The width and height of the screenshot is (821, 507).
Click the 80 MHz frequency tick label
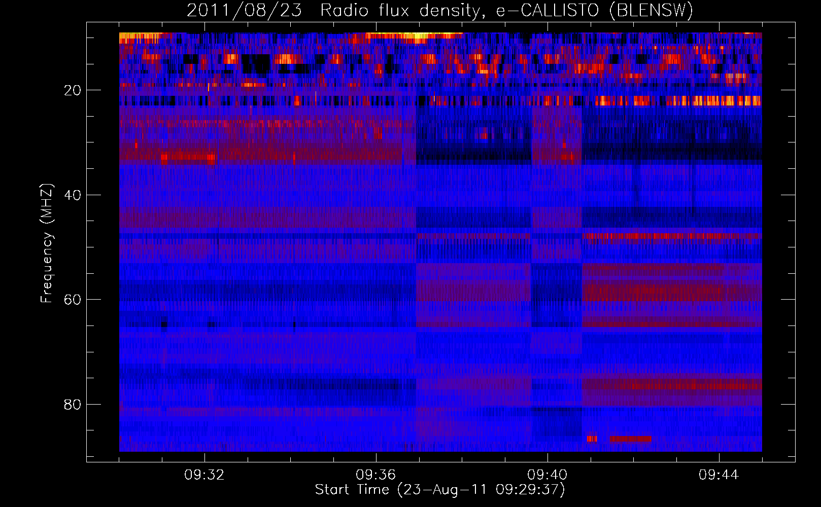[x=73, y=405]
